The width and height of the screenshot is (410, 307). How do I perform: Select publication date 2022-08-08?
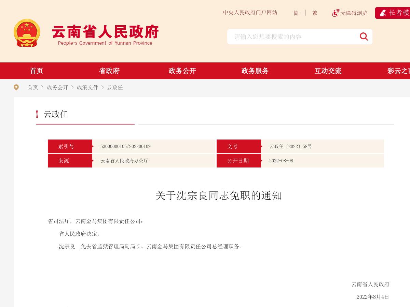[x=281, y=161]
